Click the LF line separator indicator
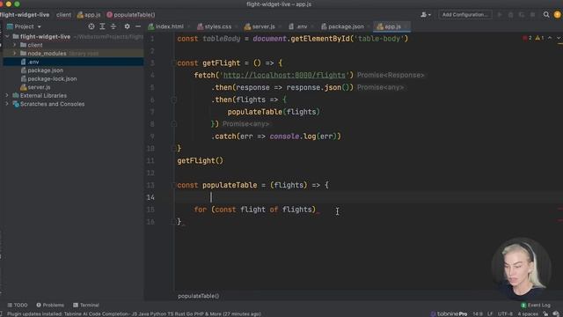 pyautogui.click(x=490, y=313)
